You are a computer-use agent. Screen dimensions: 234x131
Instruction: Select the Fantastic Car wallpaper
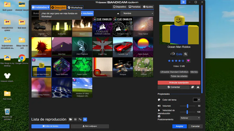tap(123, 47)
